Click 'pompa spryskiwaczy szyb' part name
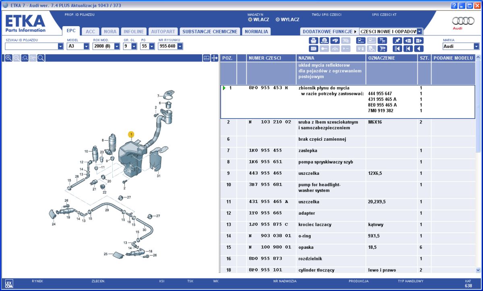Viewport: 483px width, 291px height. pyautogui.click(x=326, y=162)
